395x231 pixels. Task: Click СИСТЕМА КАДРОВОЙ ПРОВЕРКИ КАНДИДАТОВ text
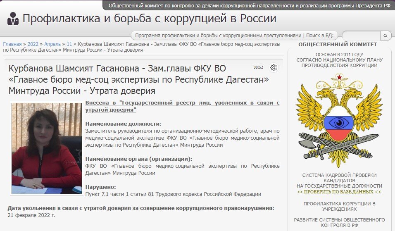click(339, 178)
